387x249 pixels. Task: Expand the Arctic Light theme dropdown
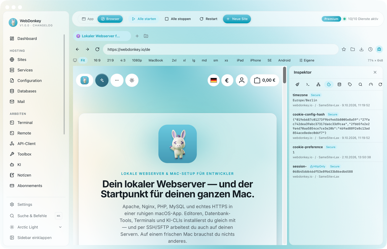click(36, 227)
